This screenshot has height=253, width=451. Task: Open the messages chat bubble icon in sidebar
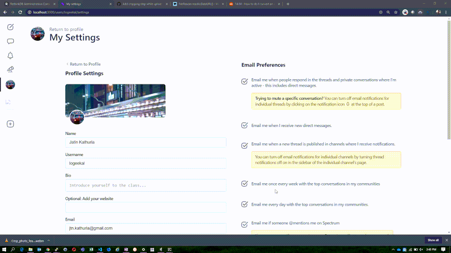point(10,41)
